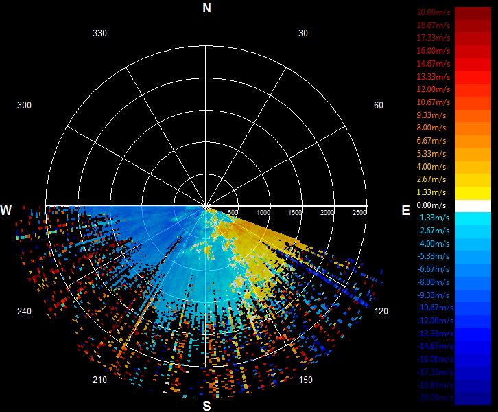Click the -12.00m/s legend label
The height and width of the screenshot is (412, 498).
pyautogui.click(x=435, y=321)
